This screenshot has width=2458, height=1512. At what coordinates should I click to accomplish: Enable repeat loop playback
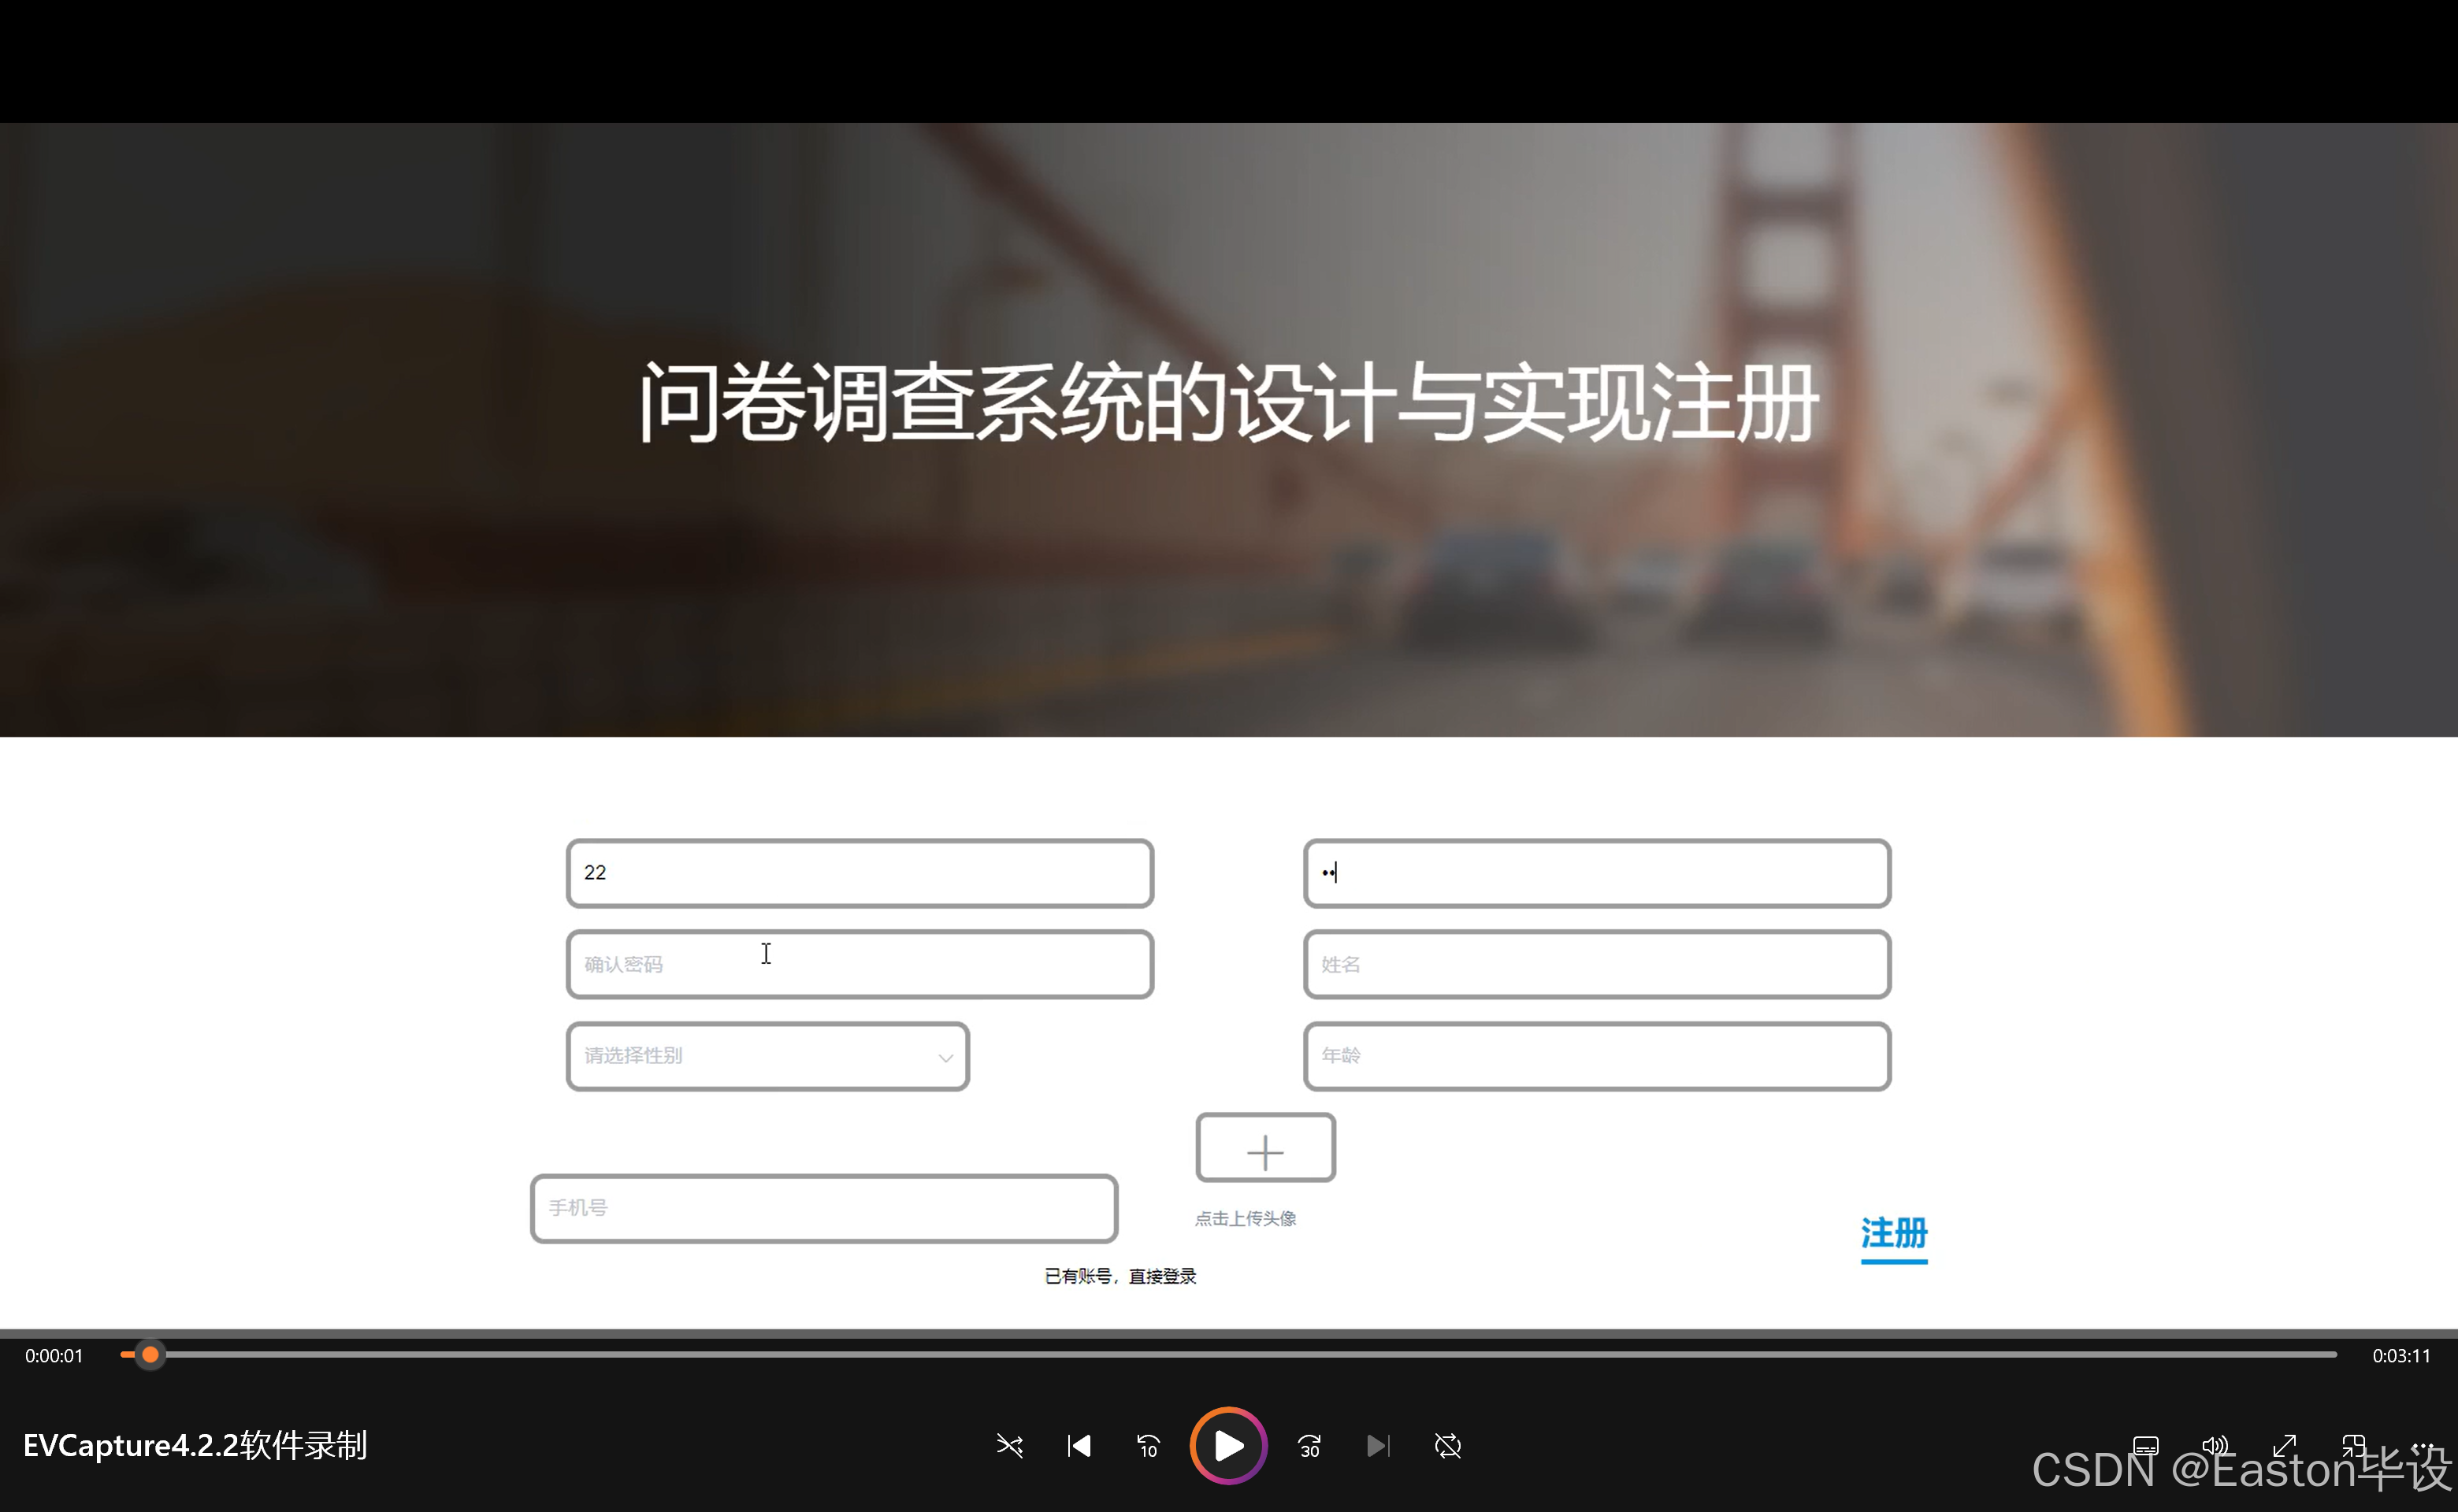tap(1447, 1446)
